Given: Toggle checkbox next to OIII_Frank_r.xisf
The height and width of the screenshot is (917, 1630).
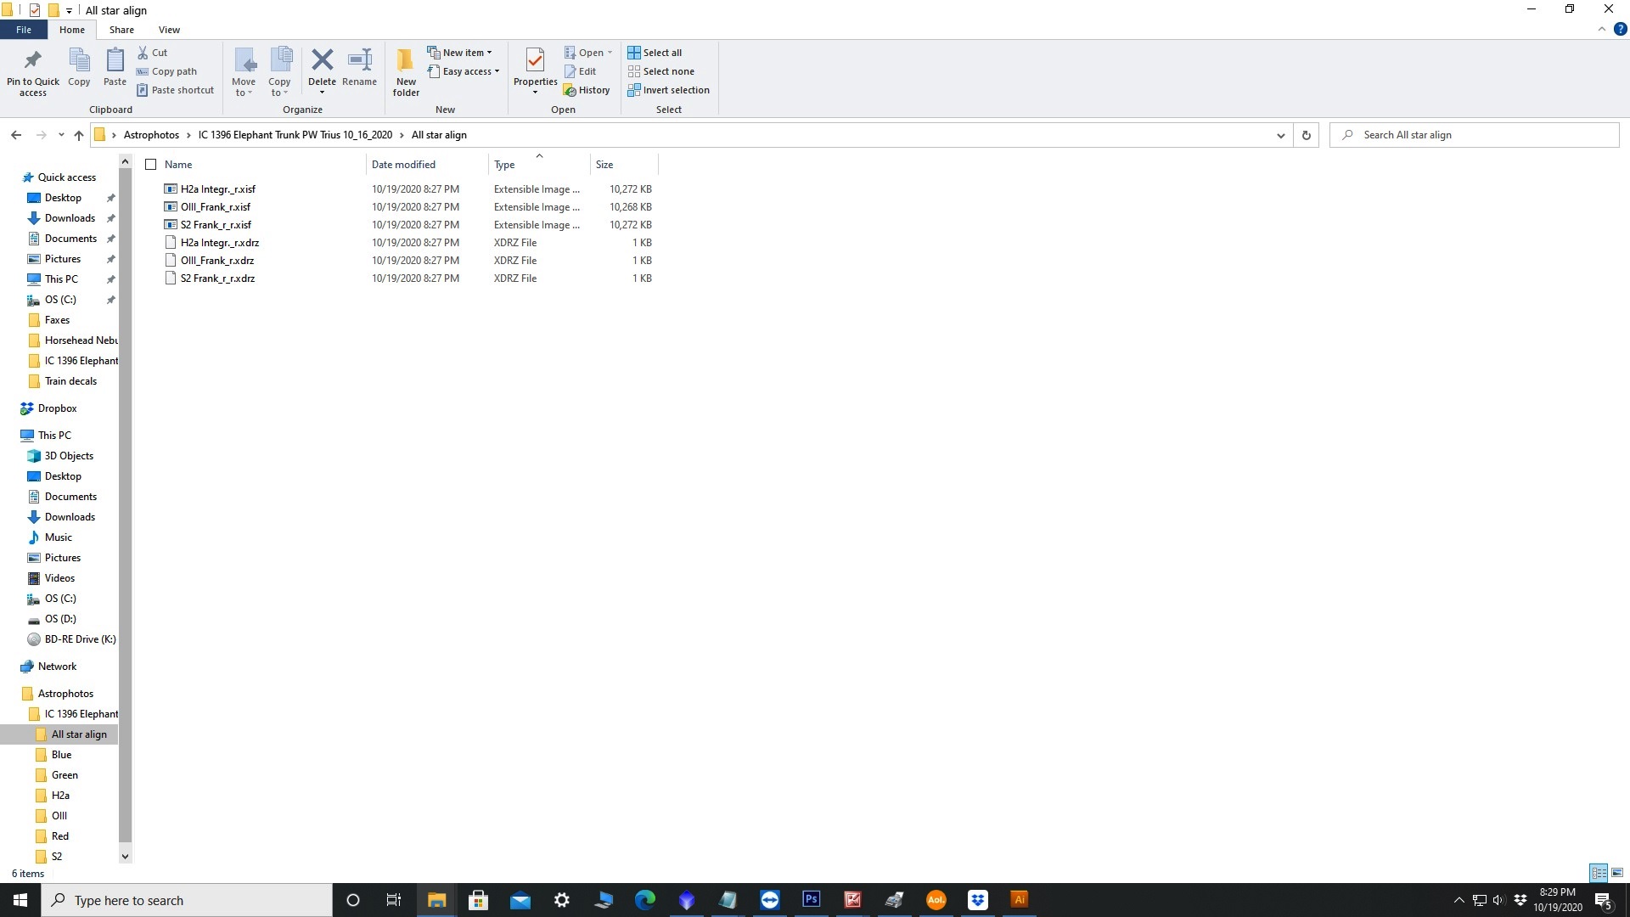Looking at the screenshot, I should coord(151,207).
